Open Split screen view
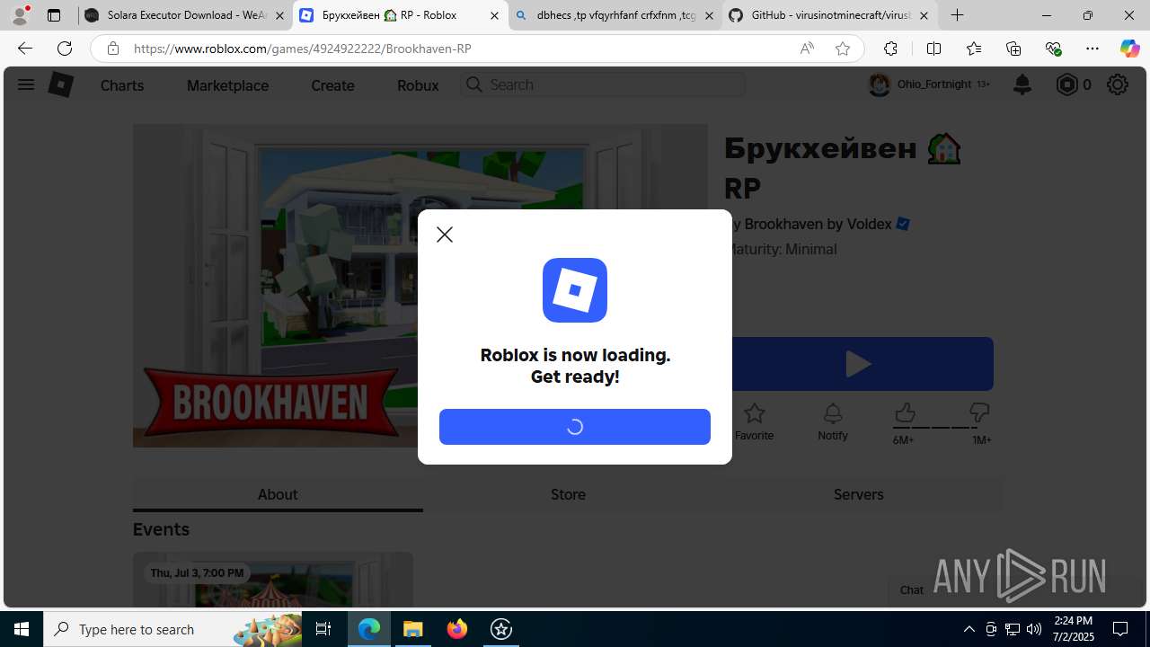The width and height of the screenshot is (1150, 647). [x=933, y=49]
